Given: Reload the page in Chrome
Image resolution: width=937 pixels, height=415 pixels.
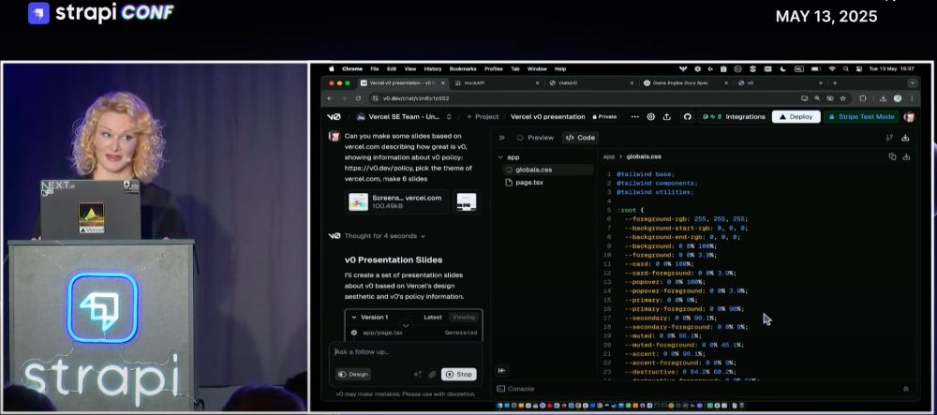Looking at the screenshot, I should coord(358,98).
